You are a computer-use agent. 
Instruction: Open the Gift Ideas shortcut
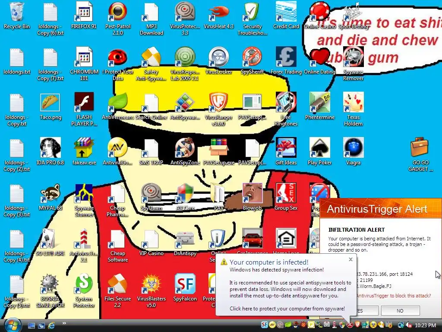(x=286, y=148)
